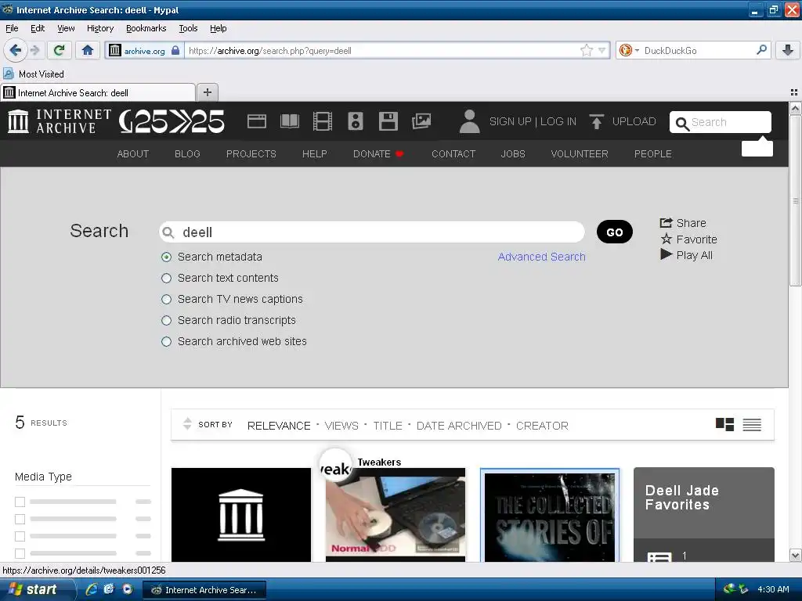Click the Favorite star icon

[x=666, y=239]
